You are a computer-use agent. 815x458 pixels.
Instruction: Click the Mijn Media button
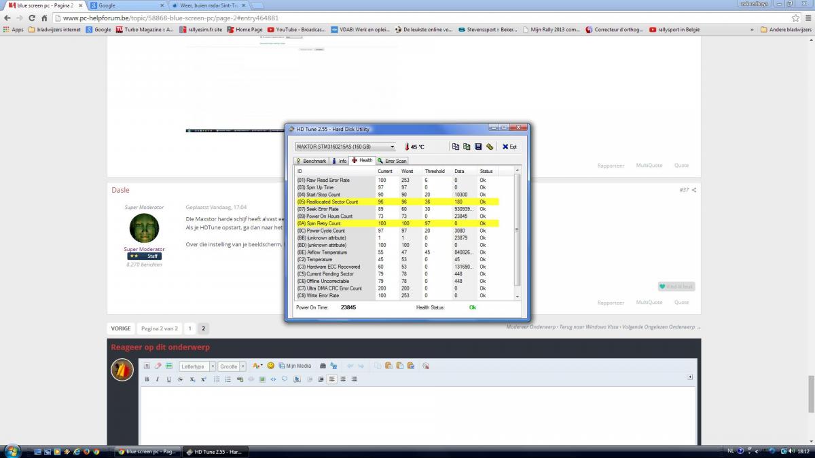point(295,366)
